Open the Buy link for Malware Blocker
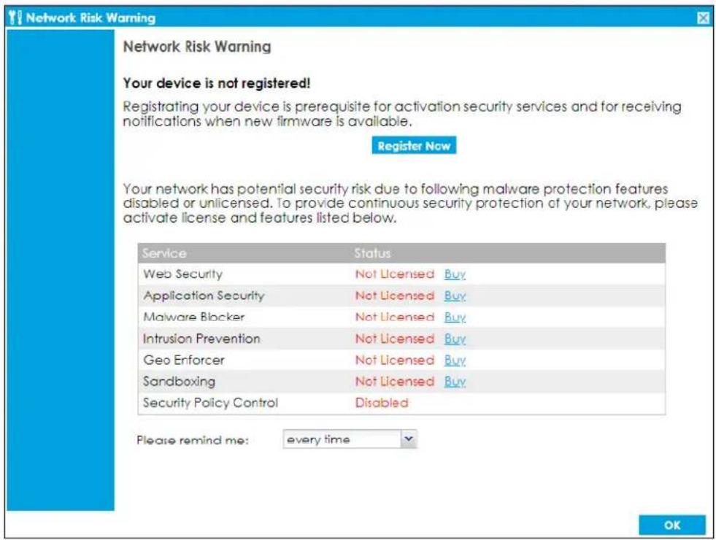This screenshot has width=716, height=540. 455,317
